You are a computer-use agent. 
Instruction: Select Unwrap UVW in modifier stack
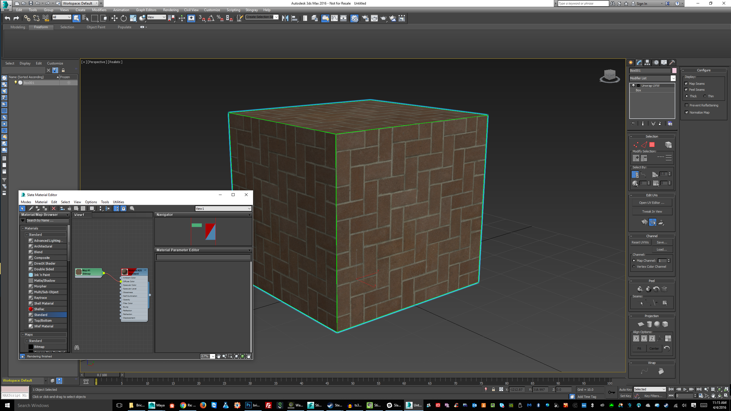[650, 86]
